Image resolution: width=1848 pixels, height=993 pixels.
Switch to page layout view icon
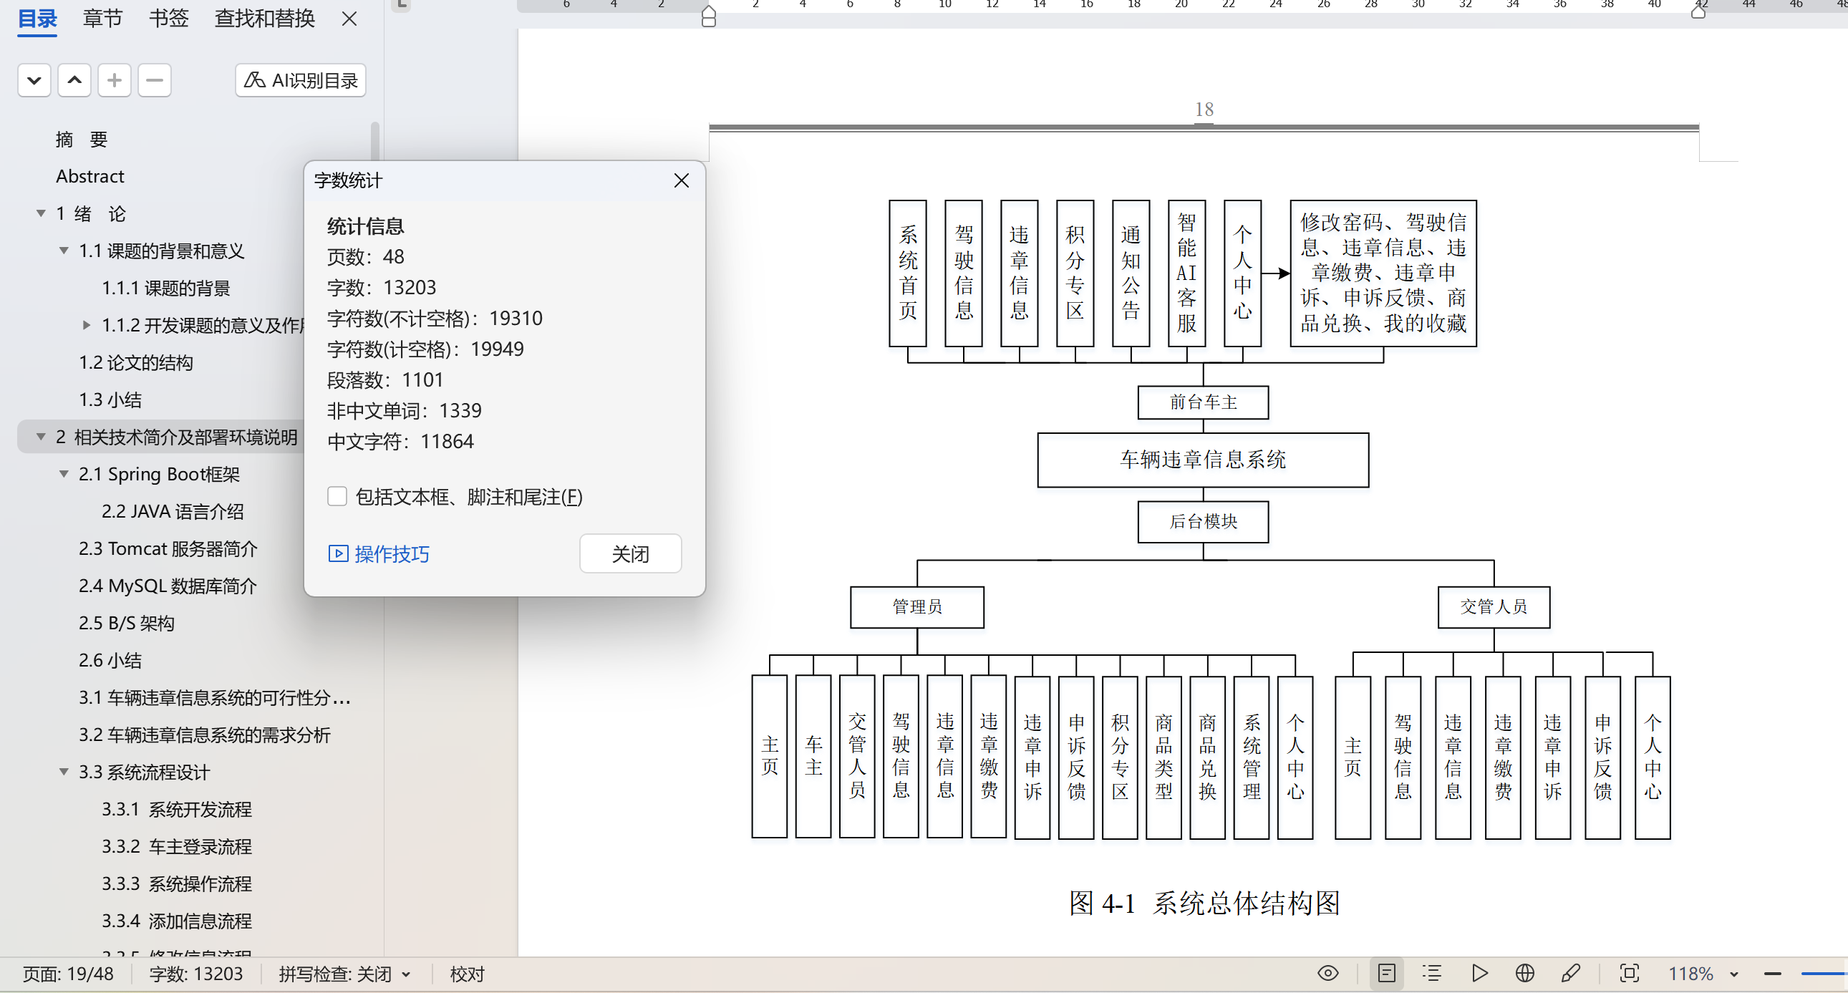click(1386, 973)
